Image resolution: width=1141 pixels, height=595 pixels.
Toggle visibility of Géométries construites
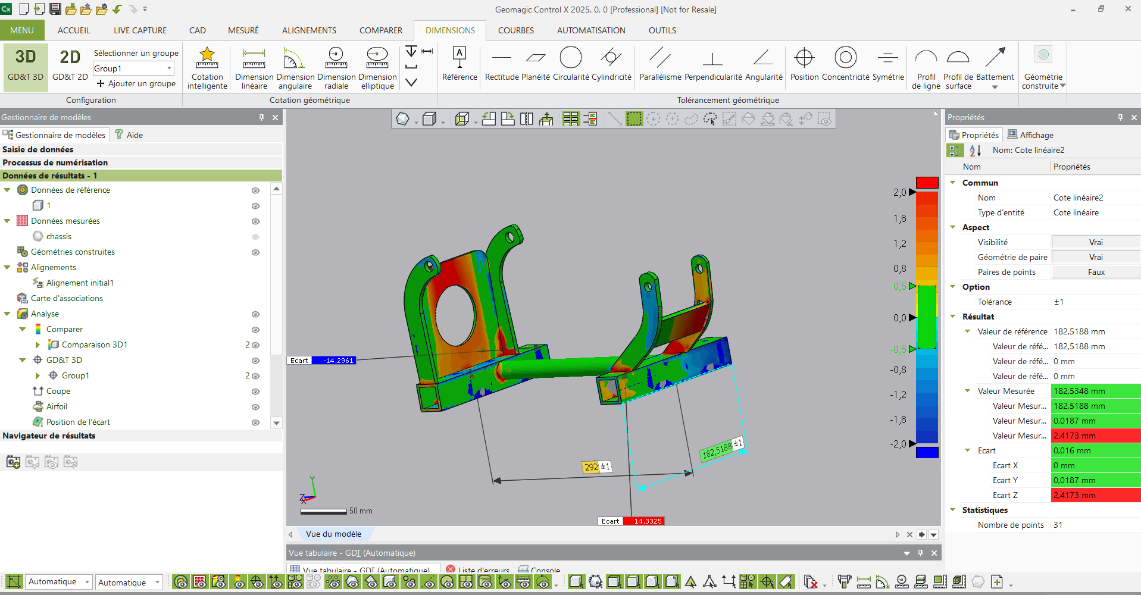coord(255,252)
